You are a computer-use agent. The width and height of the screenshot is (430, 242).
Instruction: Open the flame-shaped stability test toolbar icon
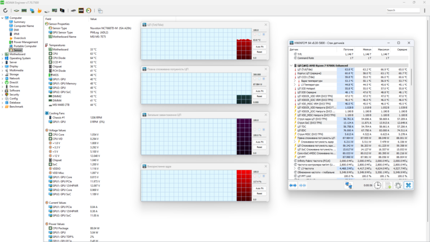(39, 10)
